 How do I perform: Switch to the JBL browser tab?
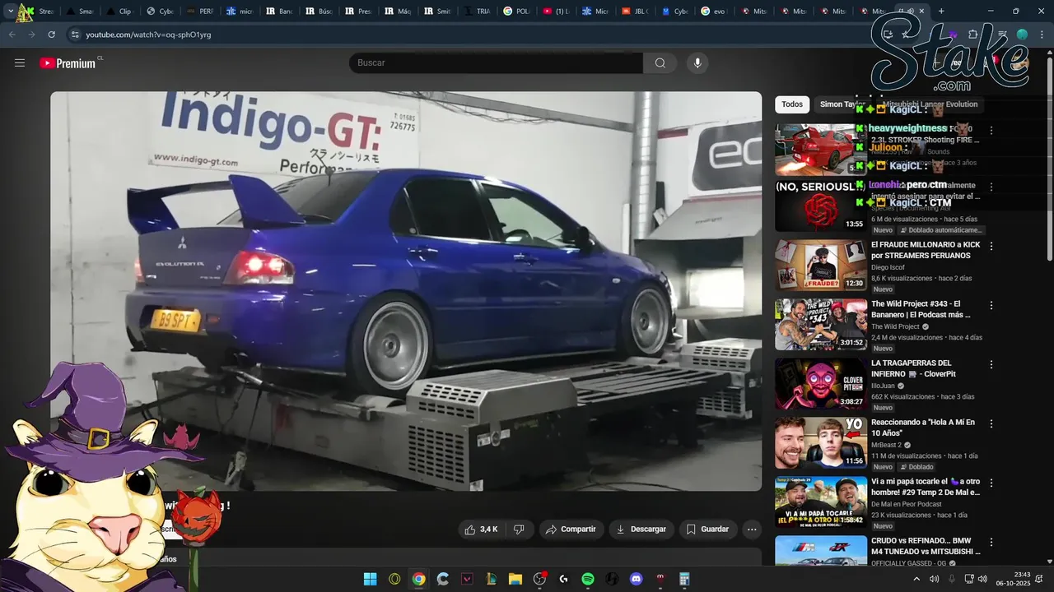pos(634,12)
